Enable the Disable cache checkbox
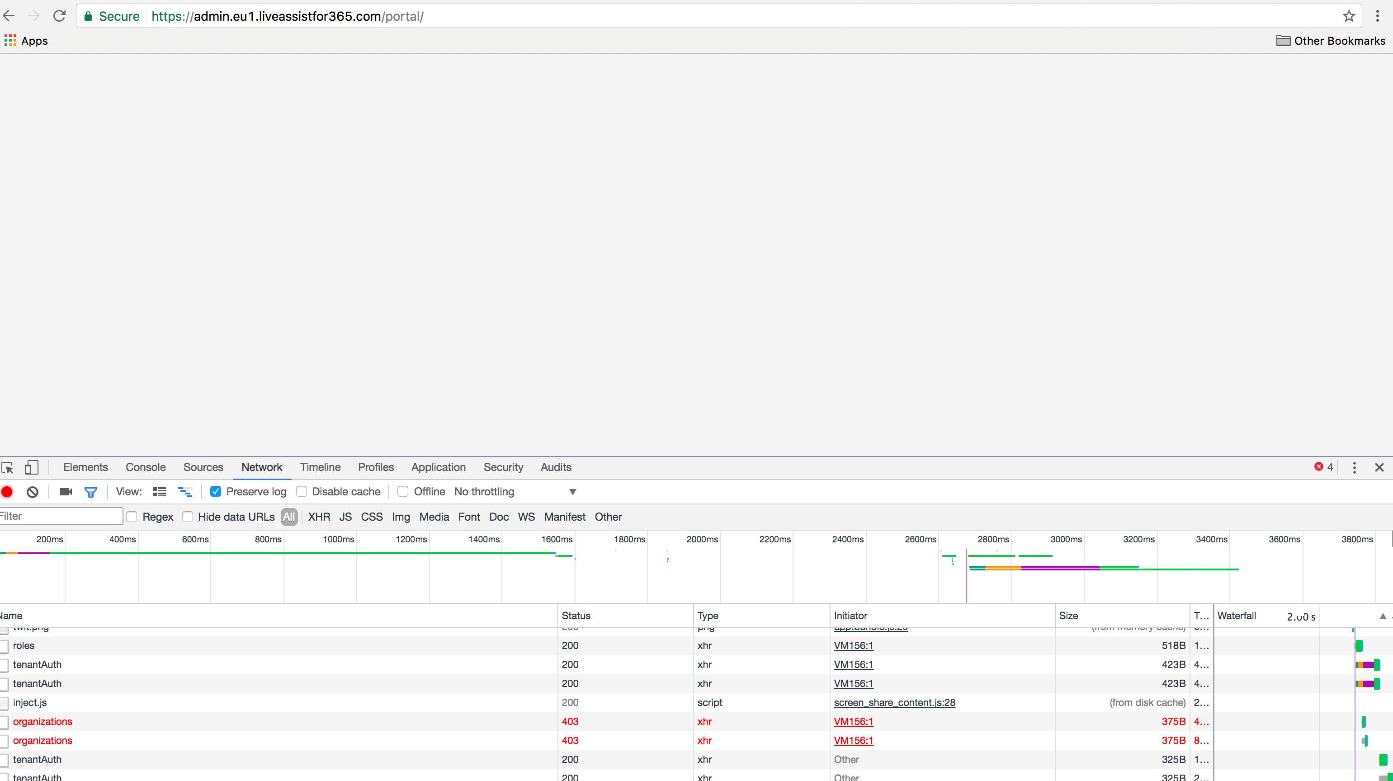 point(302,491)
